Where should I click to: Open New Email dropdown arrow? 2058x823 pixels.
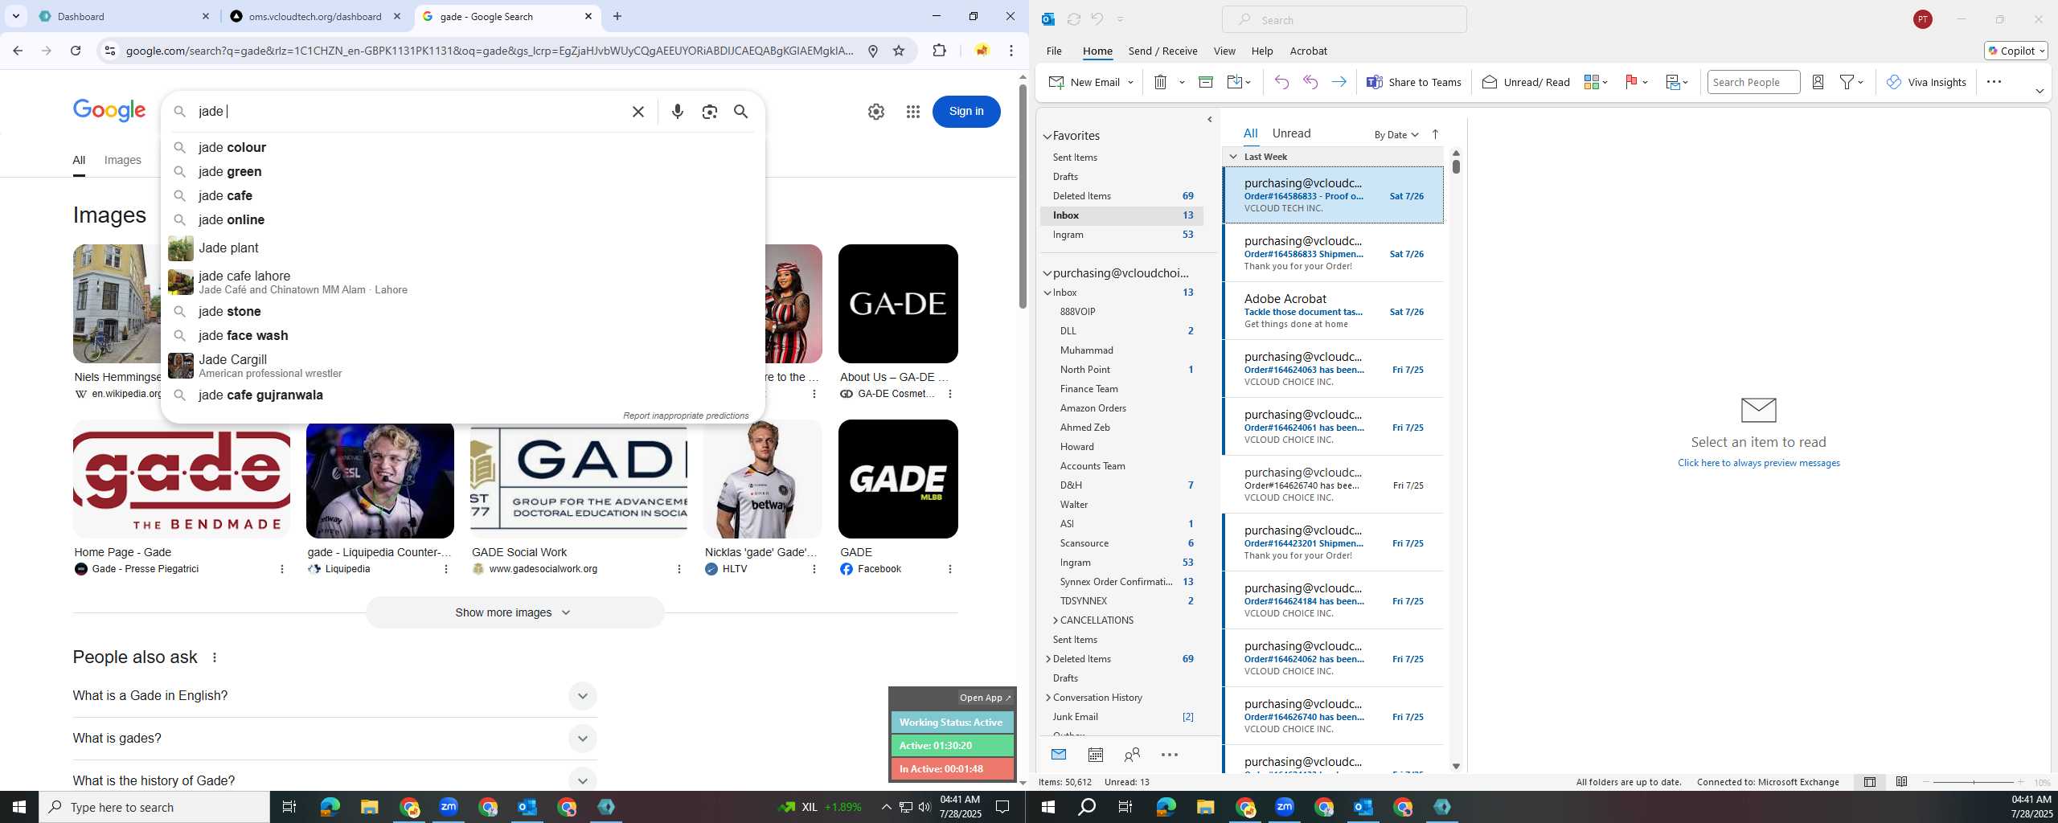1130,82
